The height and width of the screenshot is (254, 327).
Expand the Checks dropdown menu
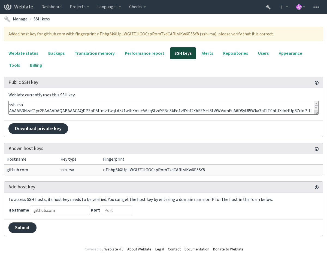[137, 7]
